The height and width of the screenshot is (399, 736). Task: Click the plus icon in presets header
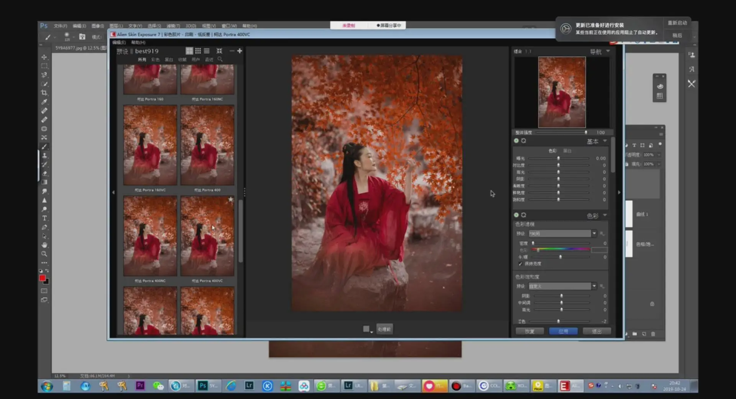point(240,51)
